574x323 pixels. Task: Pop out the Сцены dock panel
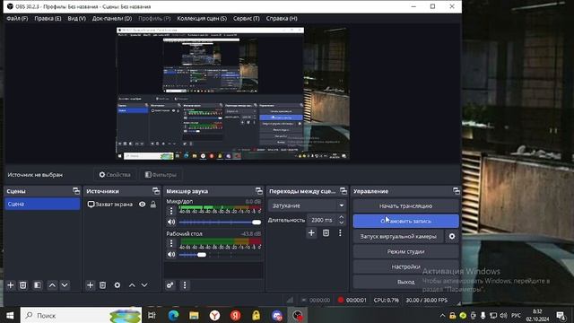(75, 191)
